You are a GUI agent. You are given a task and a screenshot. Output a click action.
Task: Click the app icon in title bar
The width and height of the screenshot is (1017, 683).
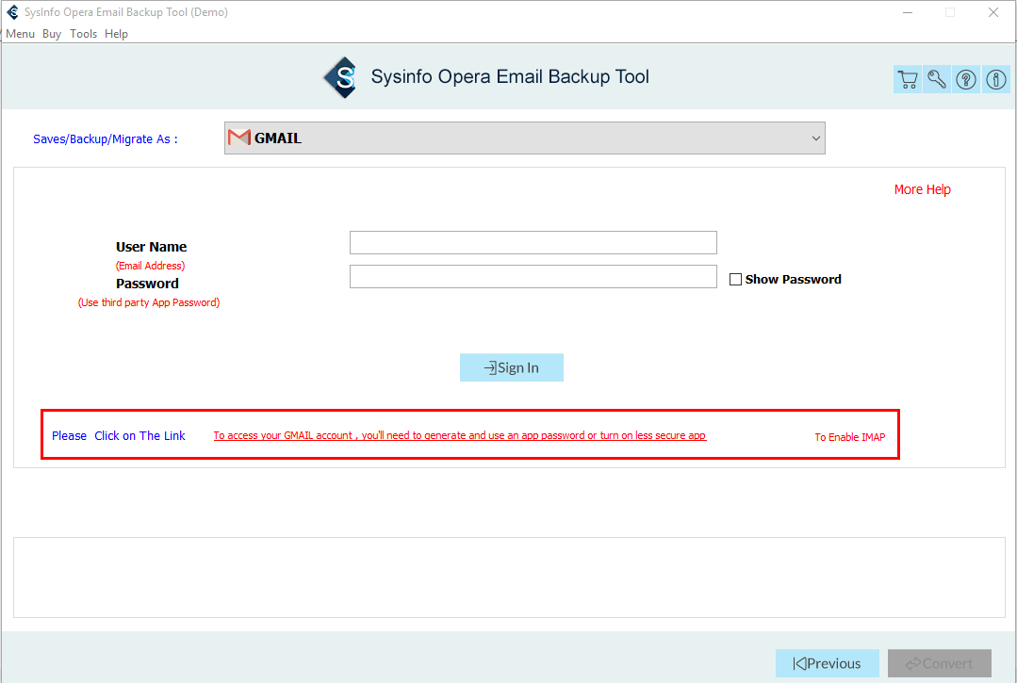click(x=12, y=12)
